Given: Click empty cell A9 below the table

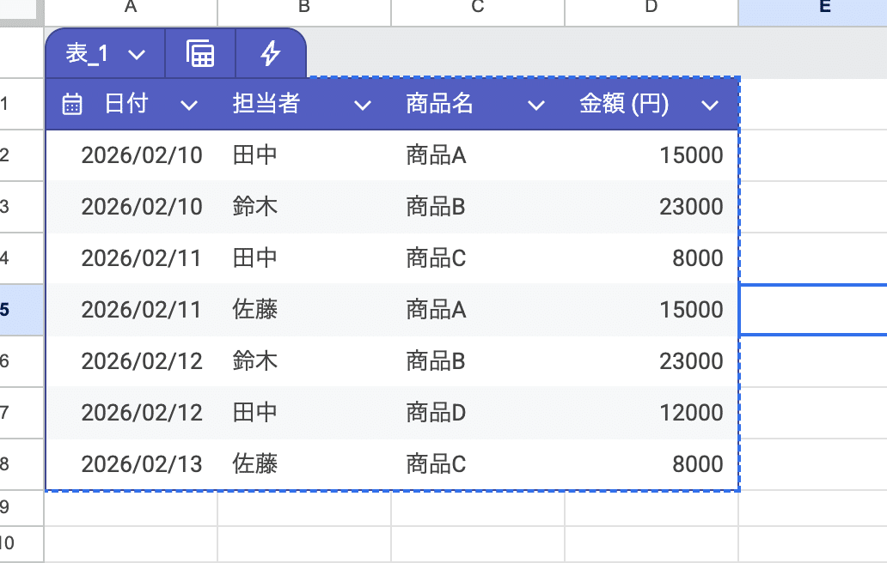Looking at the screenshot, I should [x=131, y=509].
